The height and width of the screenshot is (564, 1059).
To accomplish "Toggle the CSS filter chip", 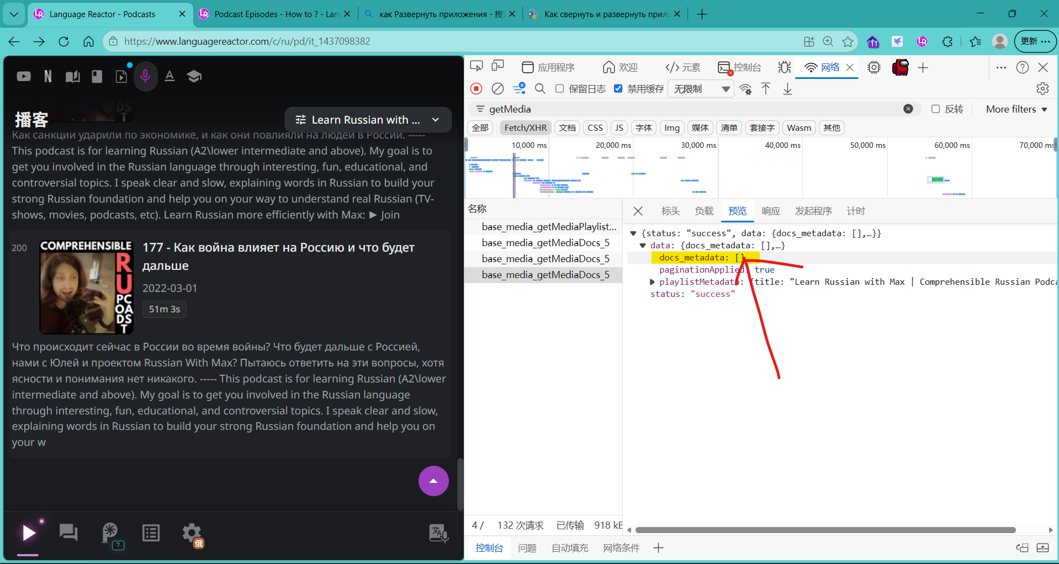I will [x=595, y=128].
